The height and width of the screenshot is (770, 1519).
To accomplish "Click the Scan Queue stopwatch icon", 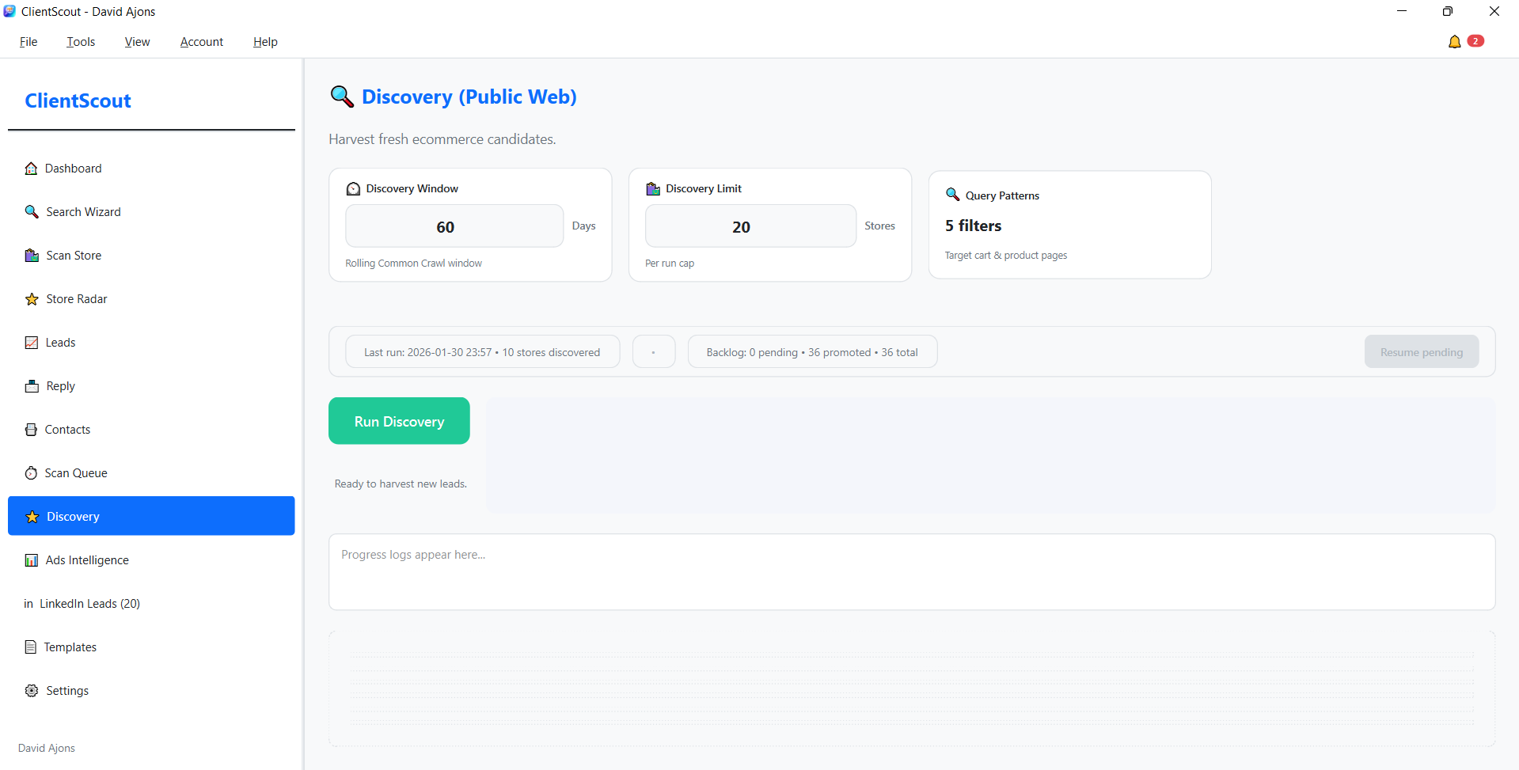I will [x=31, y=473].
